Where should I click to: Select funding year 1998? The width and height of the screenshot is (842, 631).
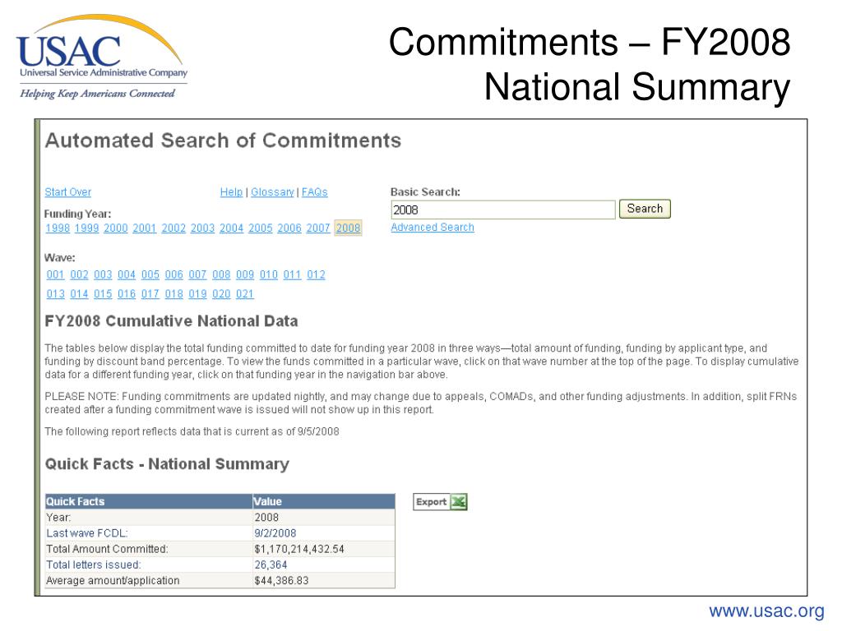(x=58, y=228)
